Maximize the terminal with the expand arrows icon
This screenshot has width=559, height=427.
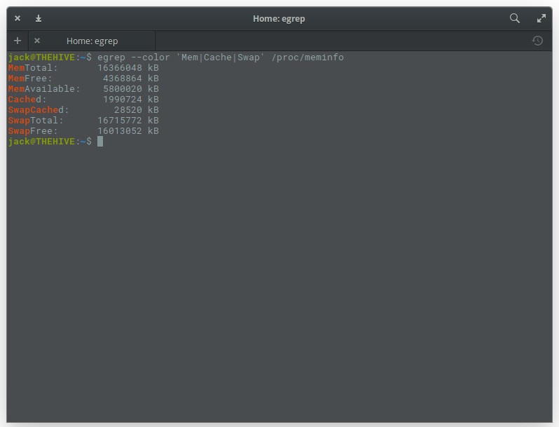pos(541,18)
